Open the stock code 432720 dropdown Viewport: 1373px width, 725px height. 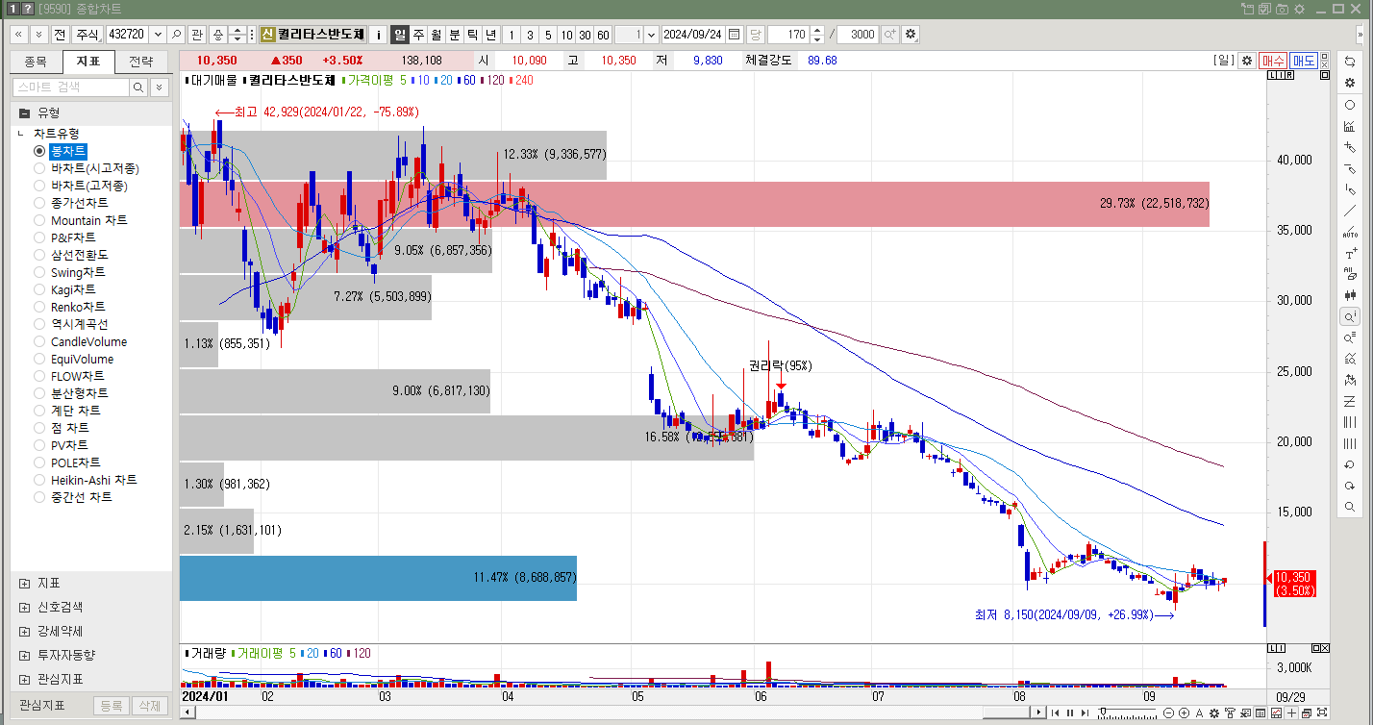[158, 35]
